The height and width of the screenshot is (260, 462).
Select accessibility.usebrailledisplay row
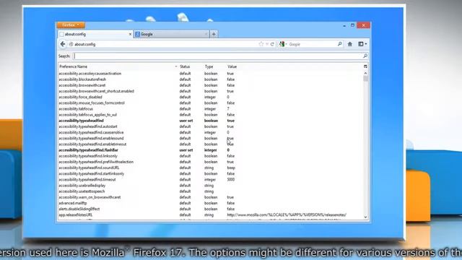pos(210,186)
